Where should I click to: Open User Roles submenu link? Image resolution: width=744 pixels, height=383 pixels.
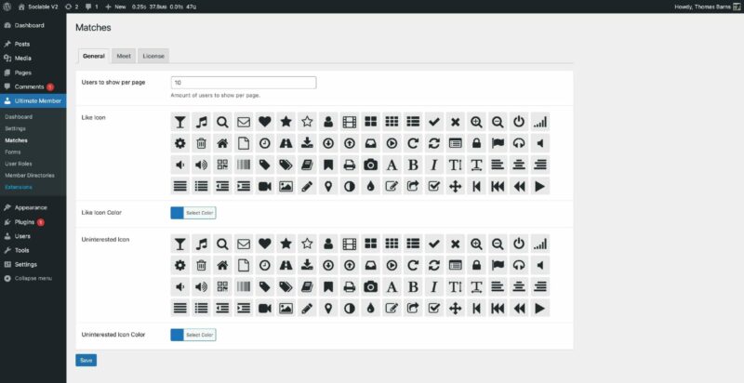(19, 164)
